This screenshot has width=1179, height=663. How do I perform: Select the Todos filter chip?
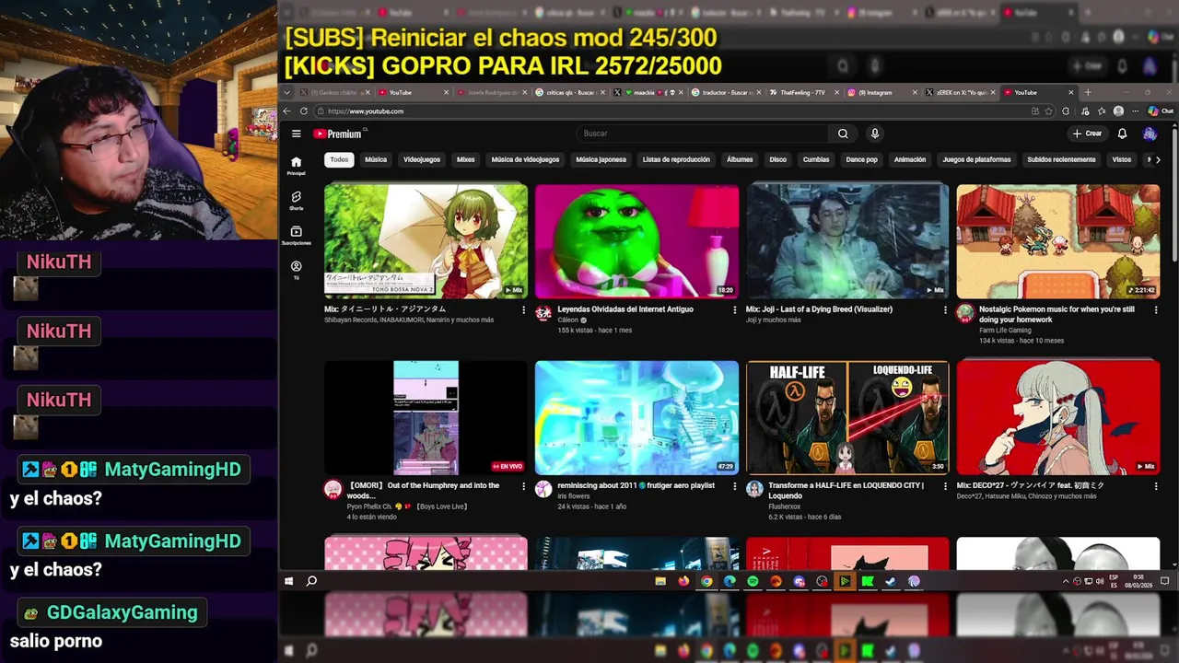click(x=339, y=159)
